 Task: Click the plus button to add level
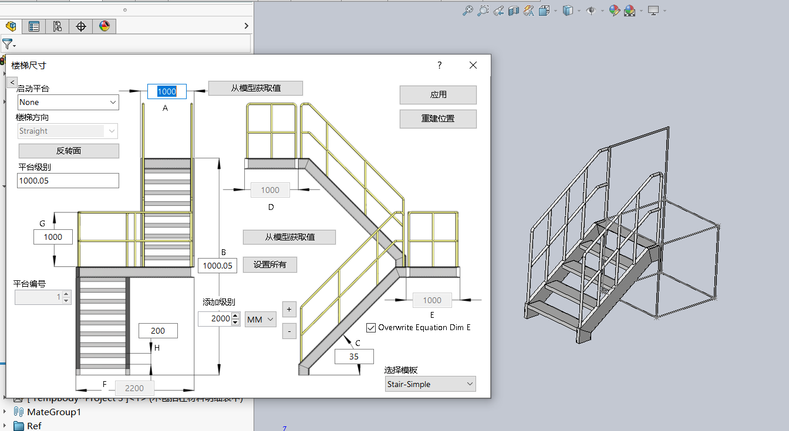coord(289,308)
